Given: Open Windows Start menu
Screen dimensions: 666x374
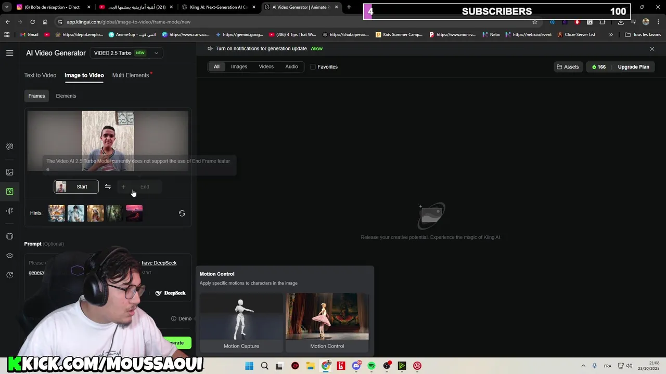Looking at the screenshot, I should 249,366.
